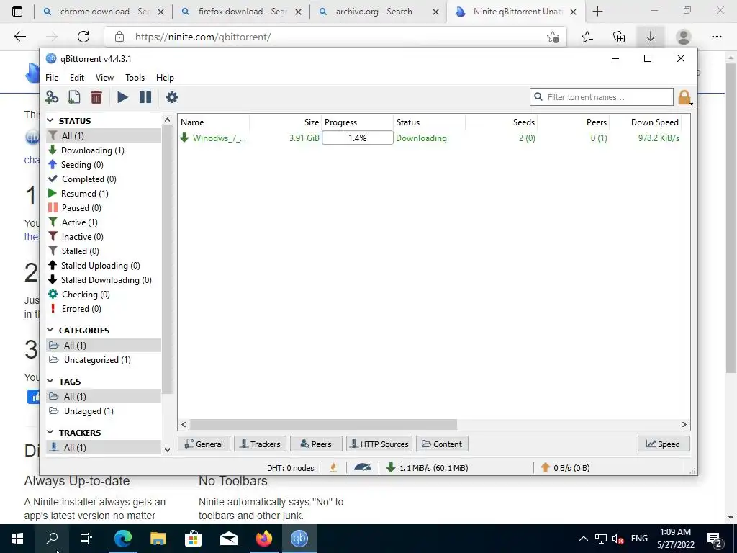Open the Windows Start menu

[17, 539]
